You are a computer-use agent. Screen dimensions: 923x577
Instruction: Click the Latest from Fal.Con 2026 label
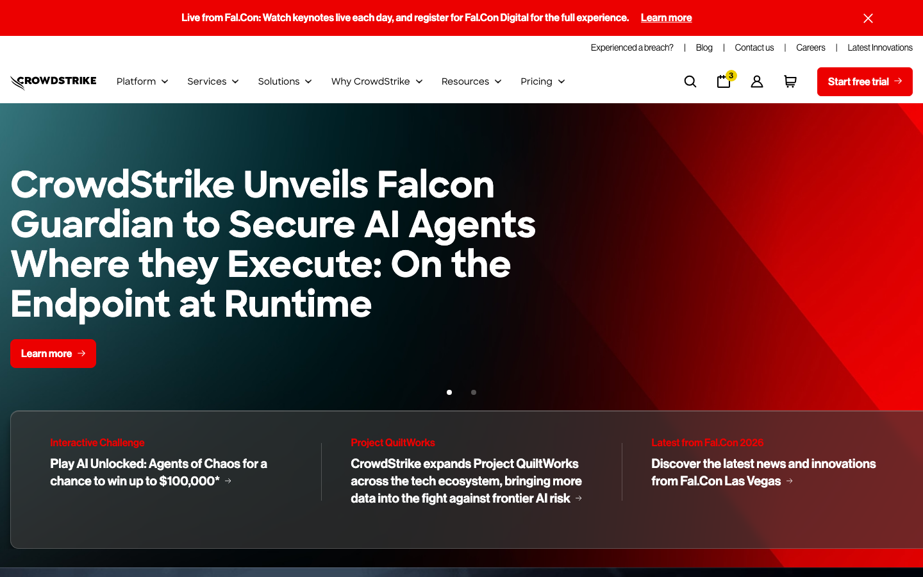(708, 442)
